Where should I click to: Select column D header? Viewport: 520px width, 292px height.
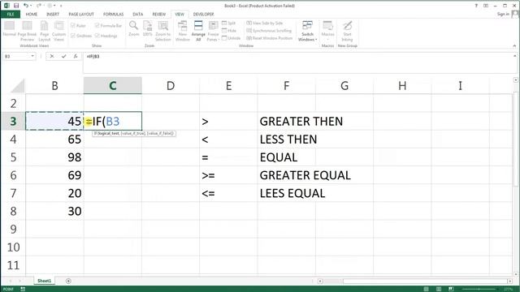point(171,86)
